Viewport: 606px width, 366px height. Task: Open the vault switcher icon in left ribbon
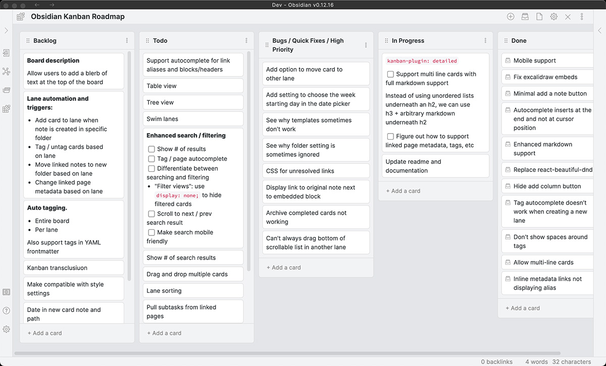tap(6, 292)
